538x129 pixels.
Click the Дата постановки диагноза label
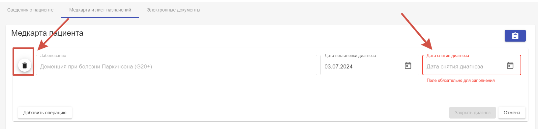pos(350,56)
